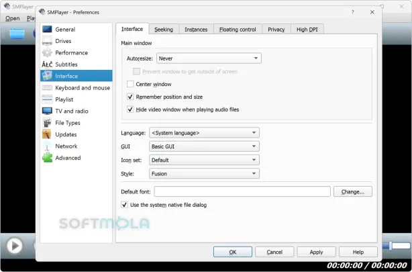Select the Network list entry text

[x=66, y=146]
